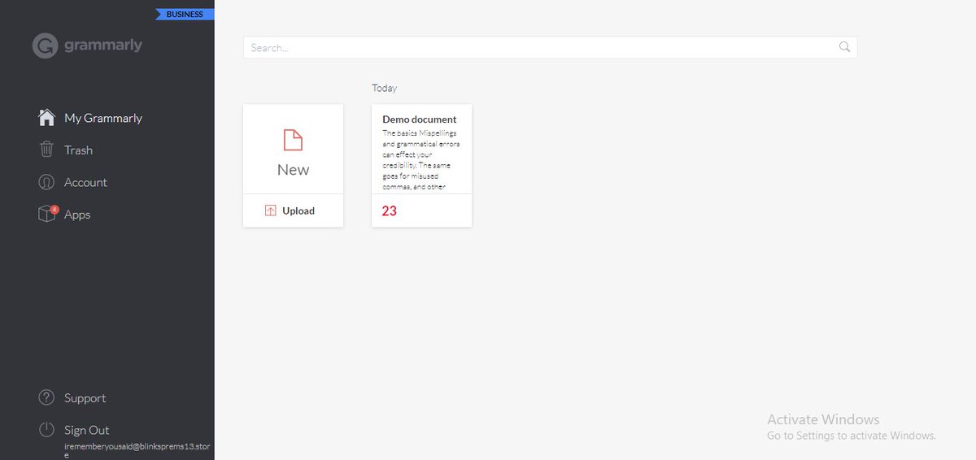Click the BUSINESS plan badge

pyautogui.click(x=185, y=14)
